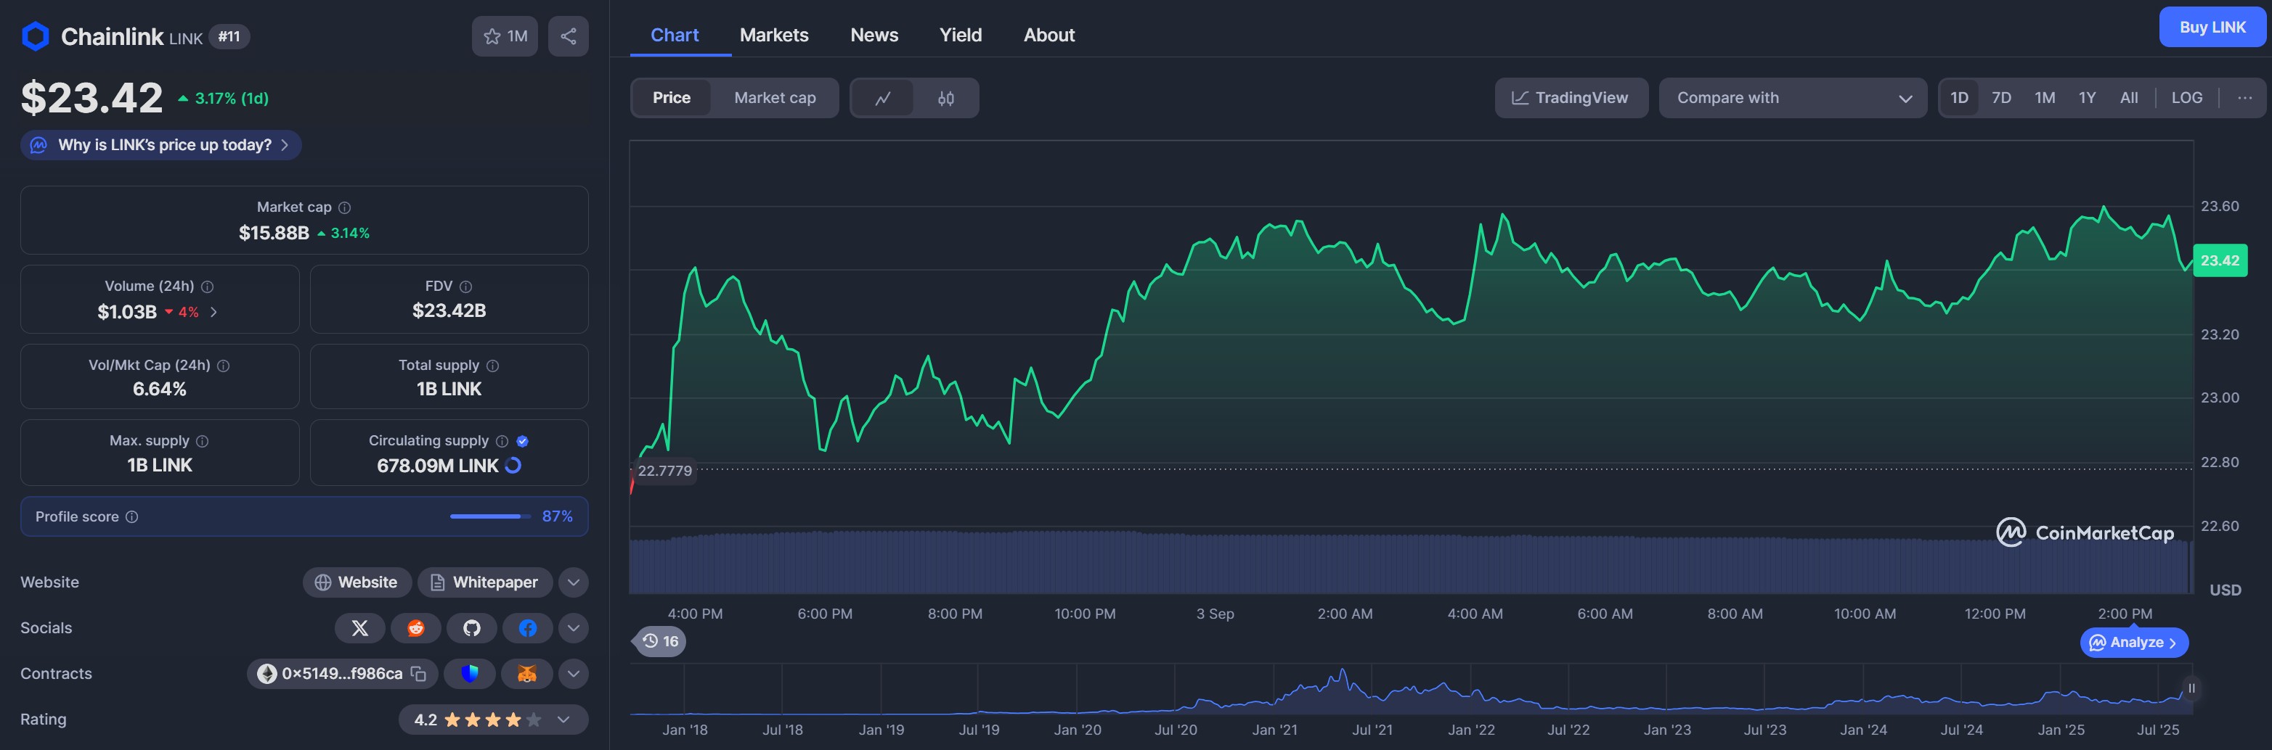This screenshot has height=750, width=2272.
Task: Switch chart to Market cap view
Action: coord(774,98)
